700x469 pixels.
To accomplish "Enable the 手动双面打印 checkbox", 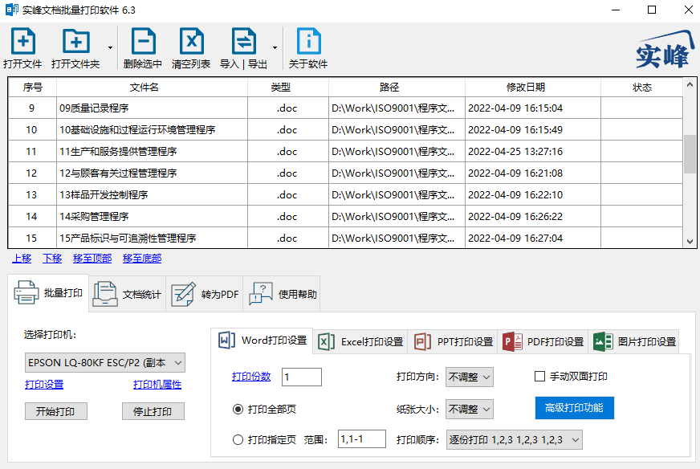I will point(539,377).
